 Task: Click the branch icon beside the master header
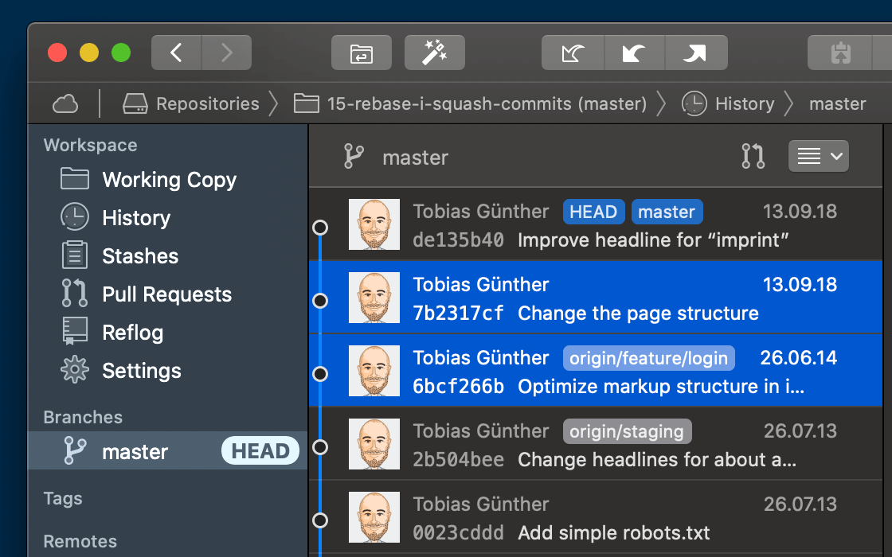pos(353,156)
